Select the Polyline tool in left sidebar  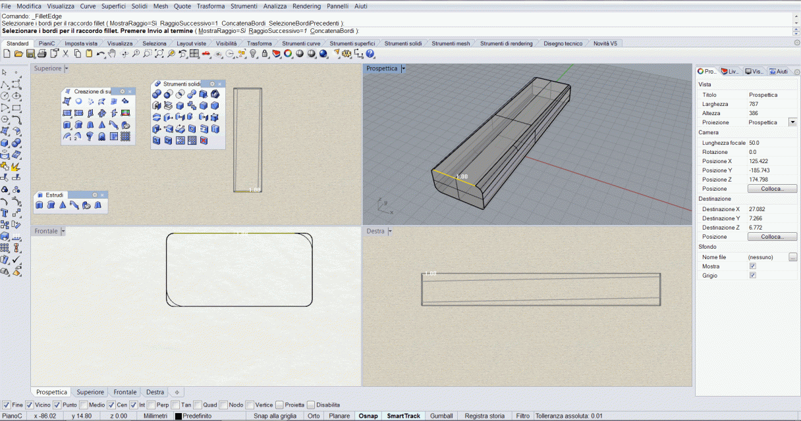pyautogui.click(x=5, y=84)
